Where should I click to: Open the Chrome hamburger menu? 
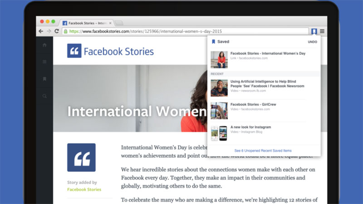(x=322, y=31)
